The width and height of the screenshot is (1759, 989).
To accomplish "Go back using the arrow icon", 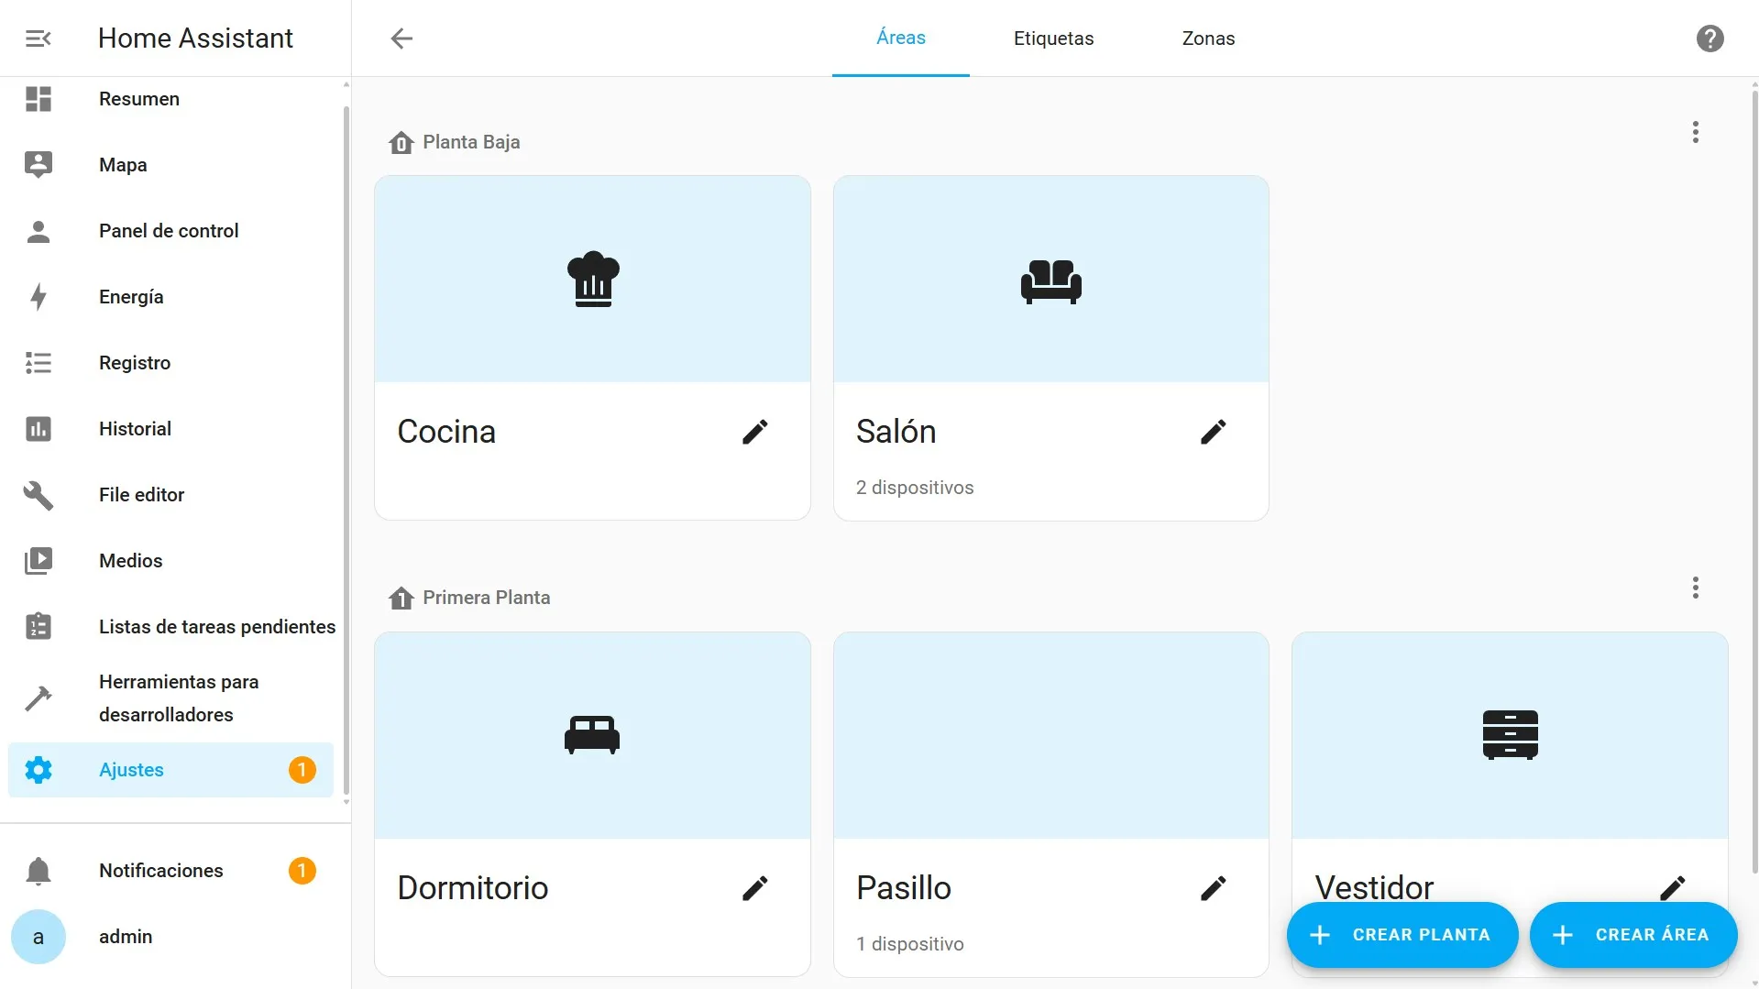I will 401,38.
